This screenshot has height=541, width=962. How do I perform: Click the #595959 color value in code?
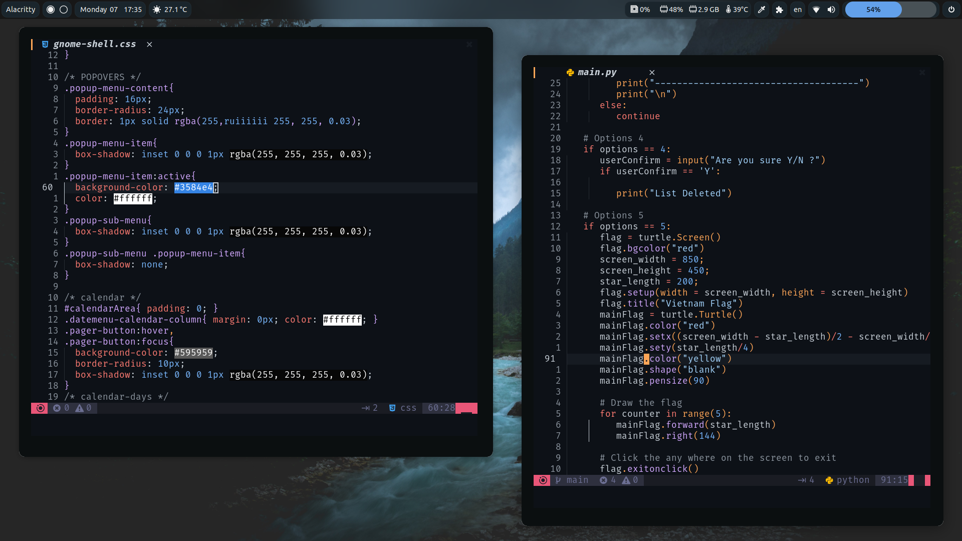click(193, 353)
